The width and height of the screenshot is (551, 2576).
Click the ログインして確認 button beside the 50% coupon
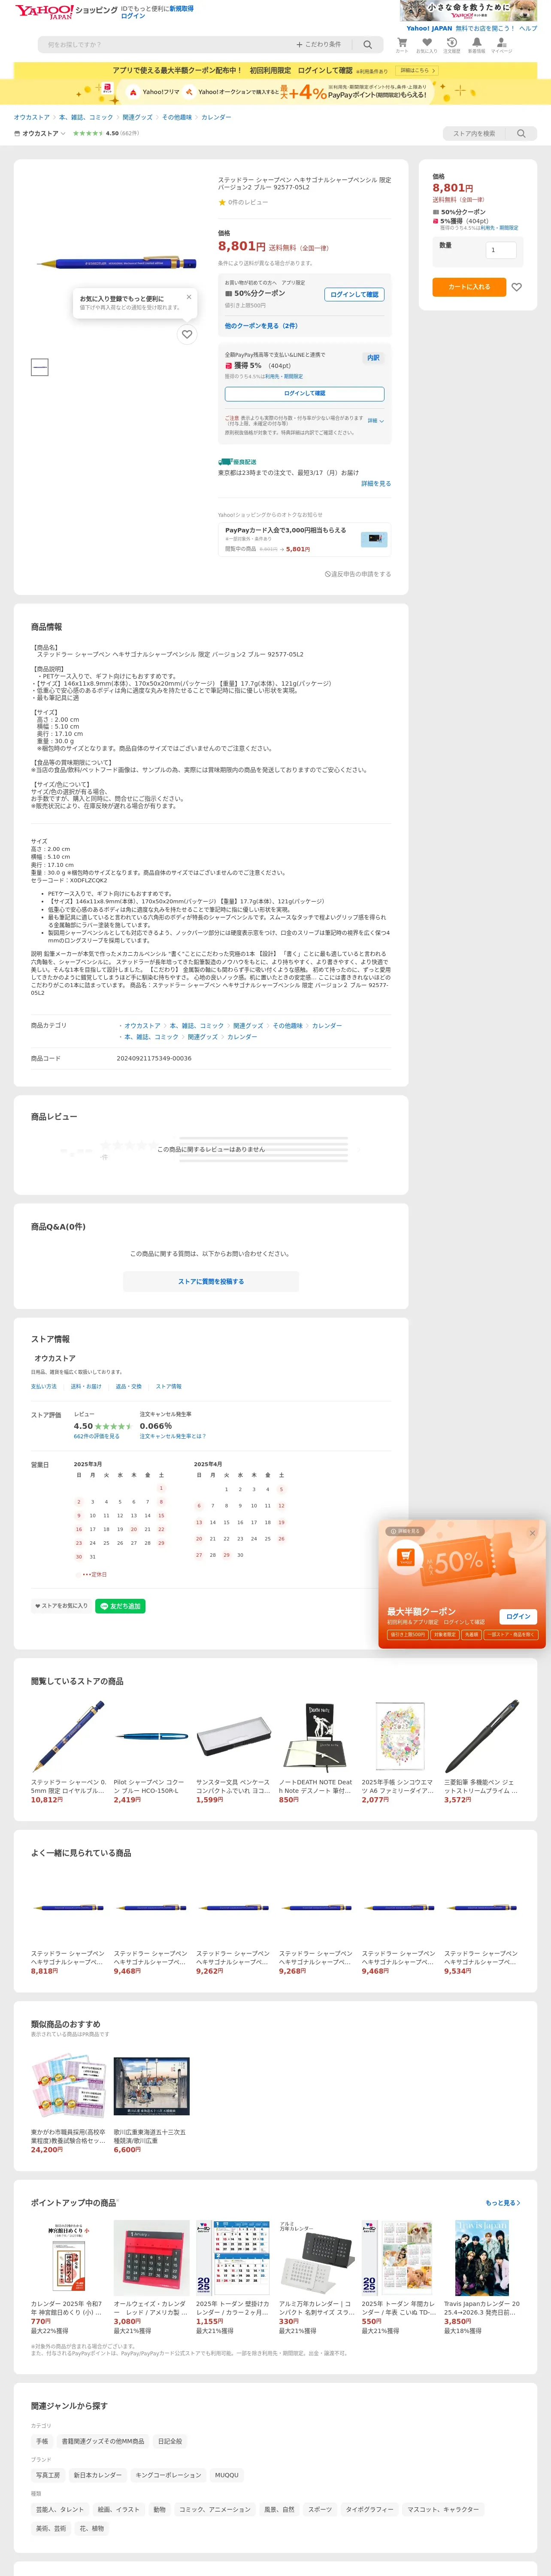click(355, 295)
